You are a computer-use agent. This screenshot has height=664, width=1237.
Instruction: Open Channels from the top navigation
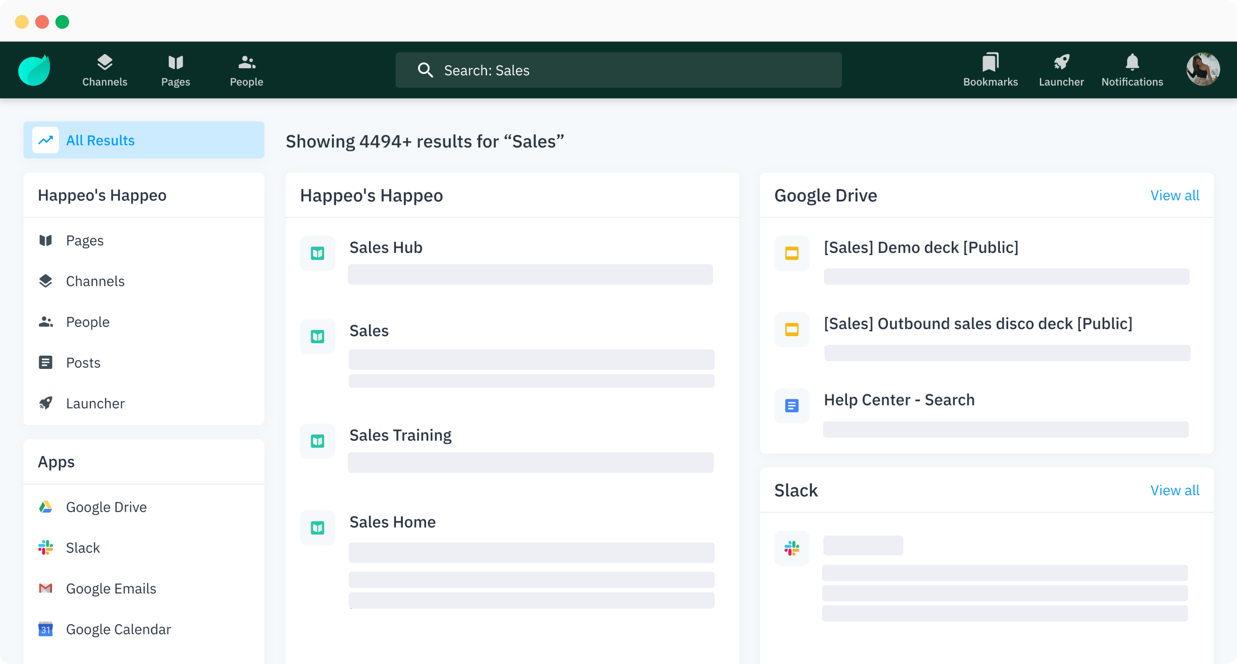pyautogui.click(x=105, y=70)
